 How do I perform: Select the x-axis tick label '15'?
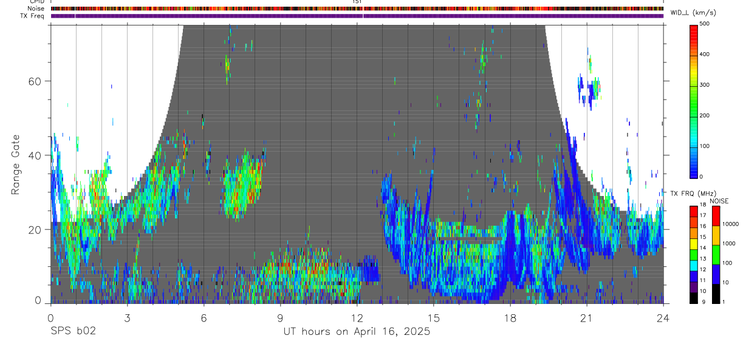click(434, 318)
